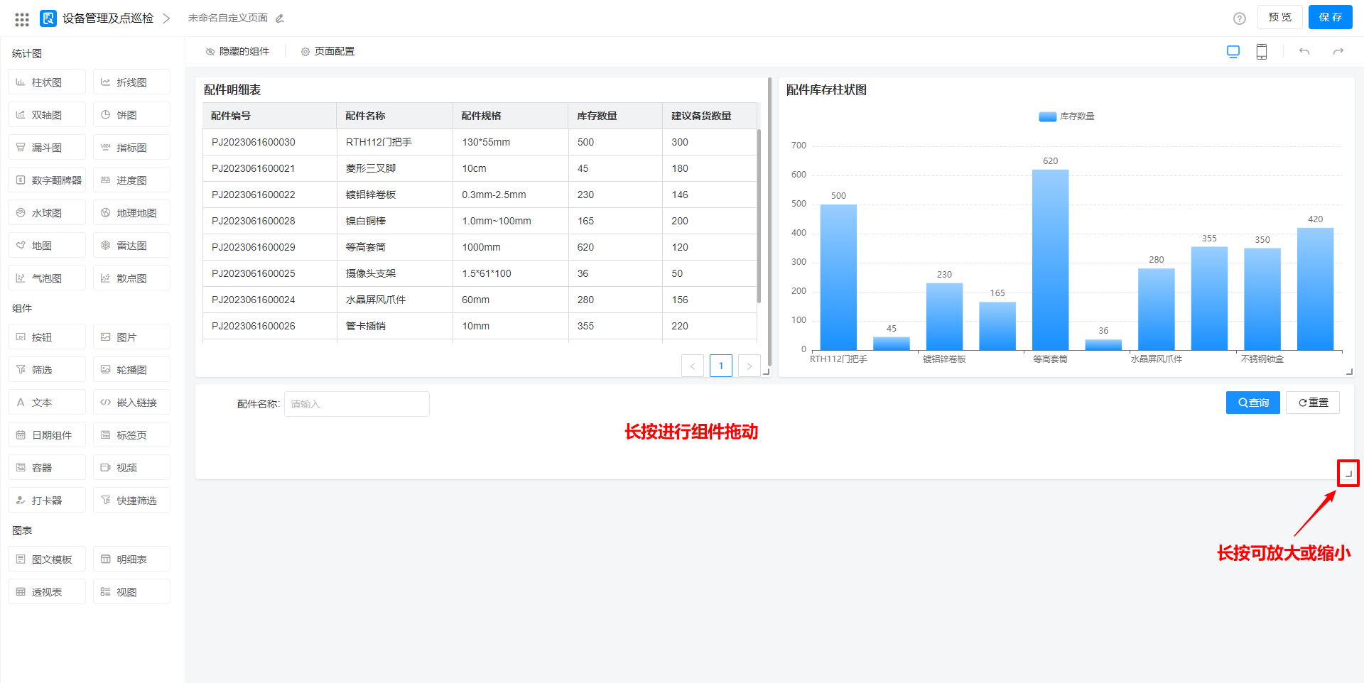Image resolution: width=1364 pixels, height=683 pixels.
Task: Click the edit page name pencil icon
Action: pyautogui.click(x=280, y=18)
